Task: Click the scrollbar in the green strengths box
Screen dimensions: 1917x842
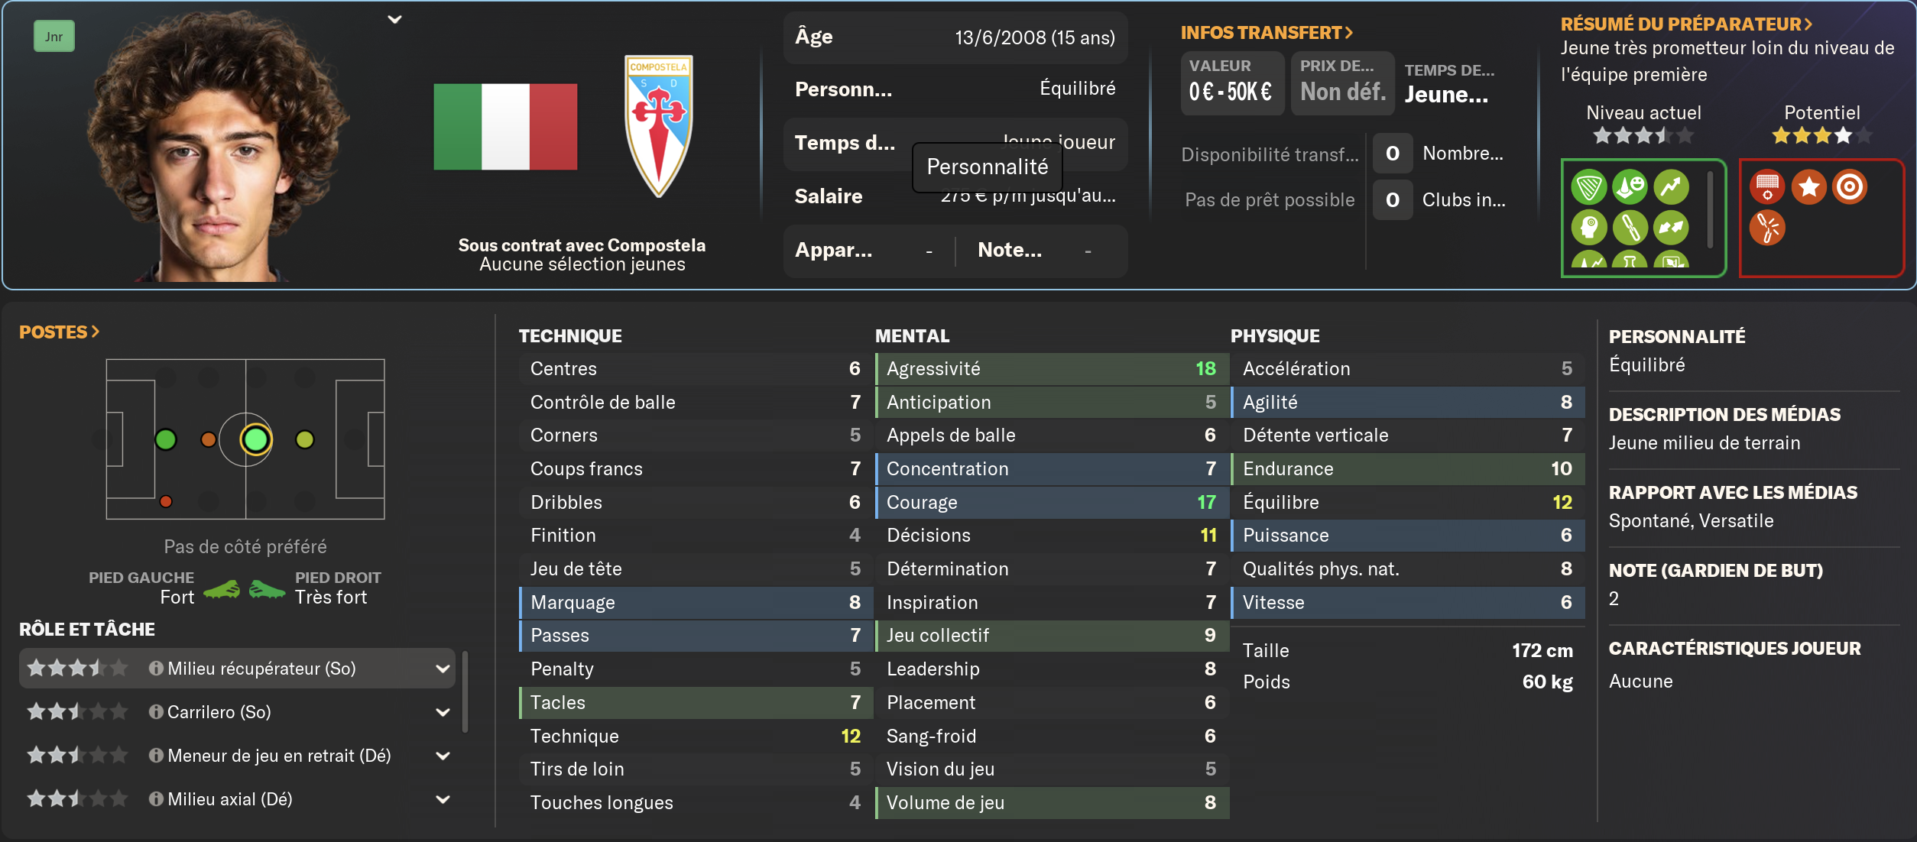Action: pos(1710,209)
